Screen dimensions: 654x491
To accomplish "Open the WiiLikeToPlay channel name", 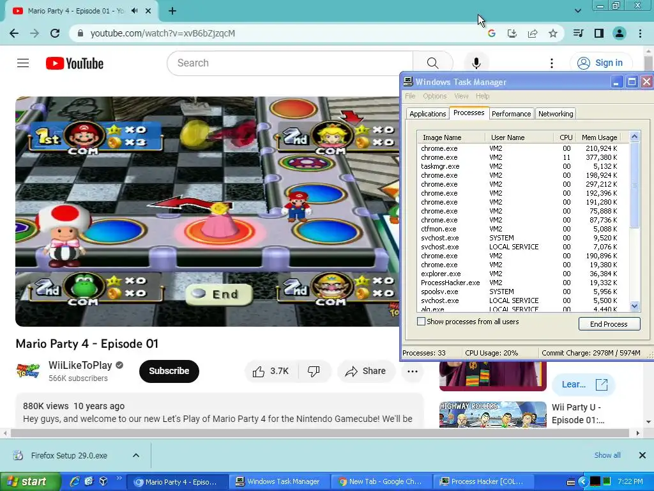I will (80, 365).
